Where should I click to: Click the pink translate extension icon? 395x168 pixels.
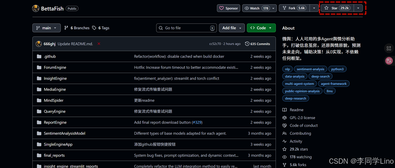coord(389,61)
